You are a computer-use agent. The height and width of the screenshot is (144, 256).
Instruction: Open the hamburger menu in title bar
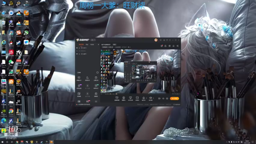[x=170, y=40]
